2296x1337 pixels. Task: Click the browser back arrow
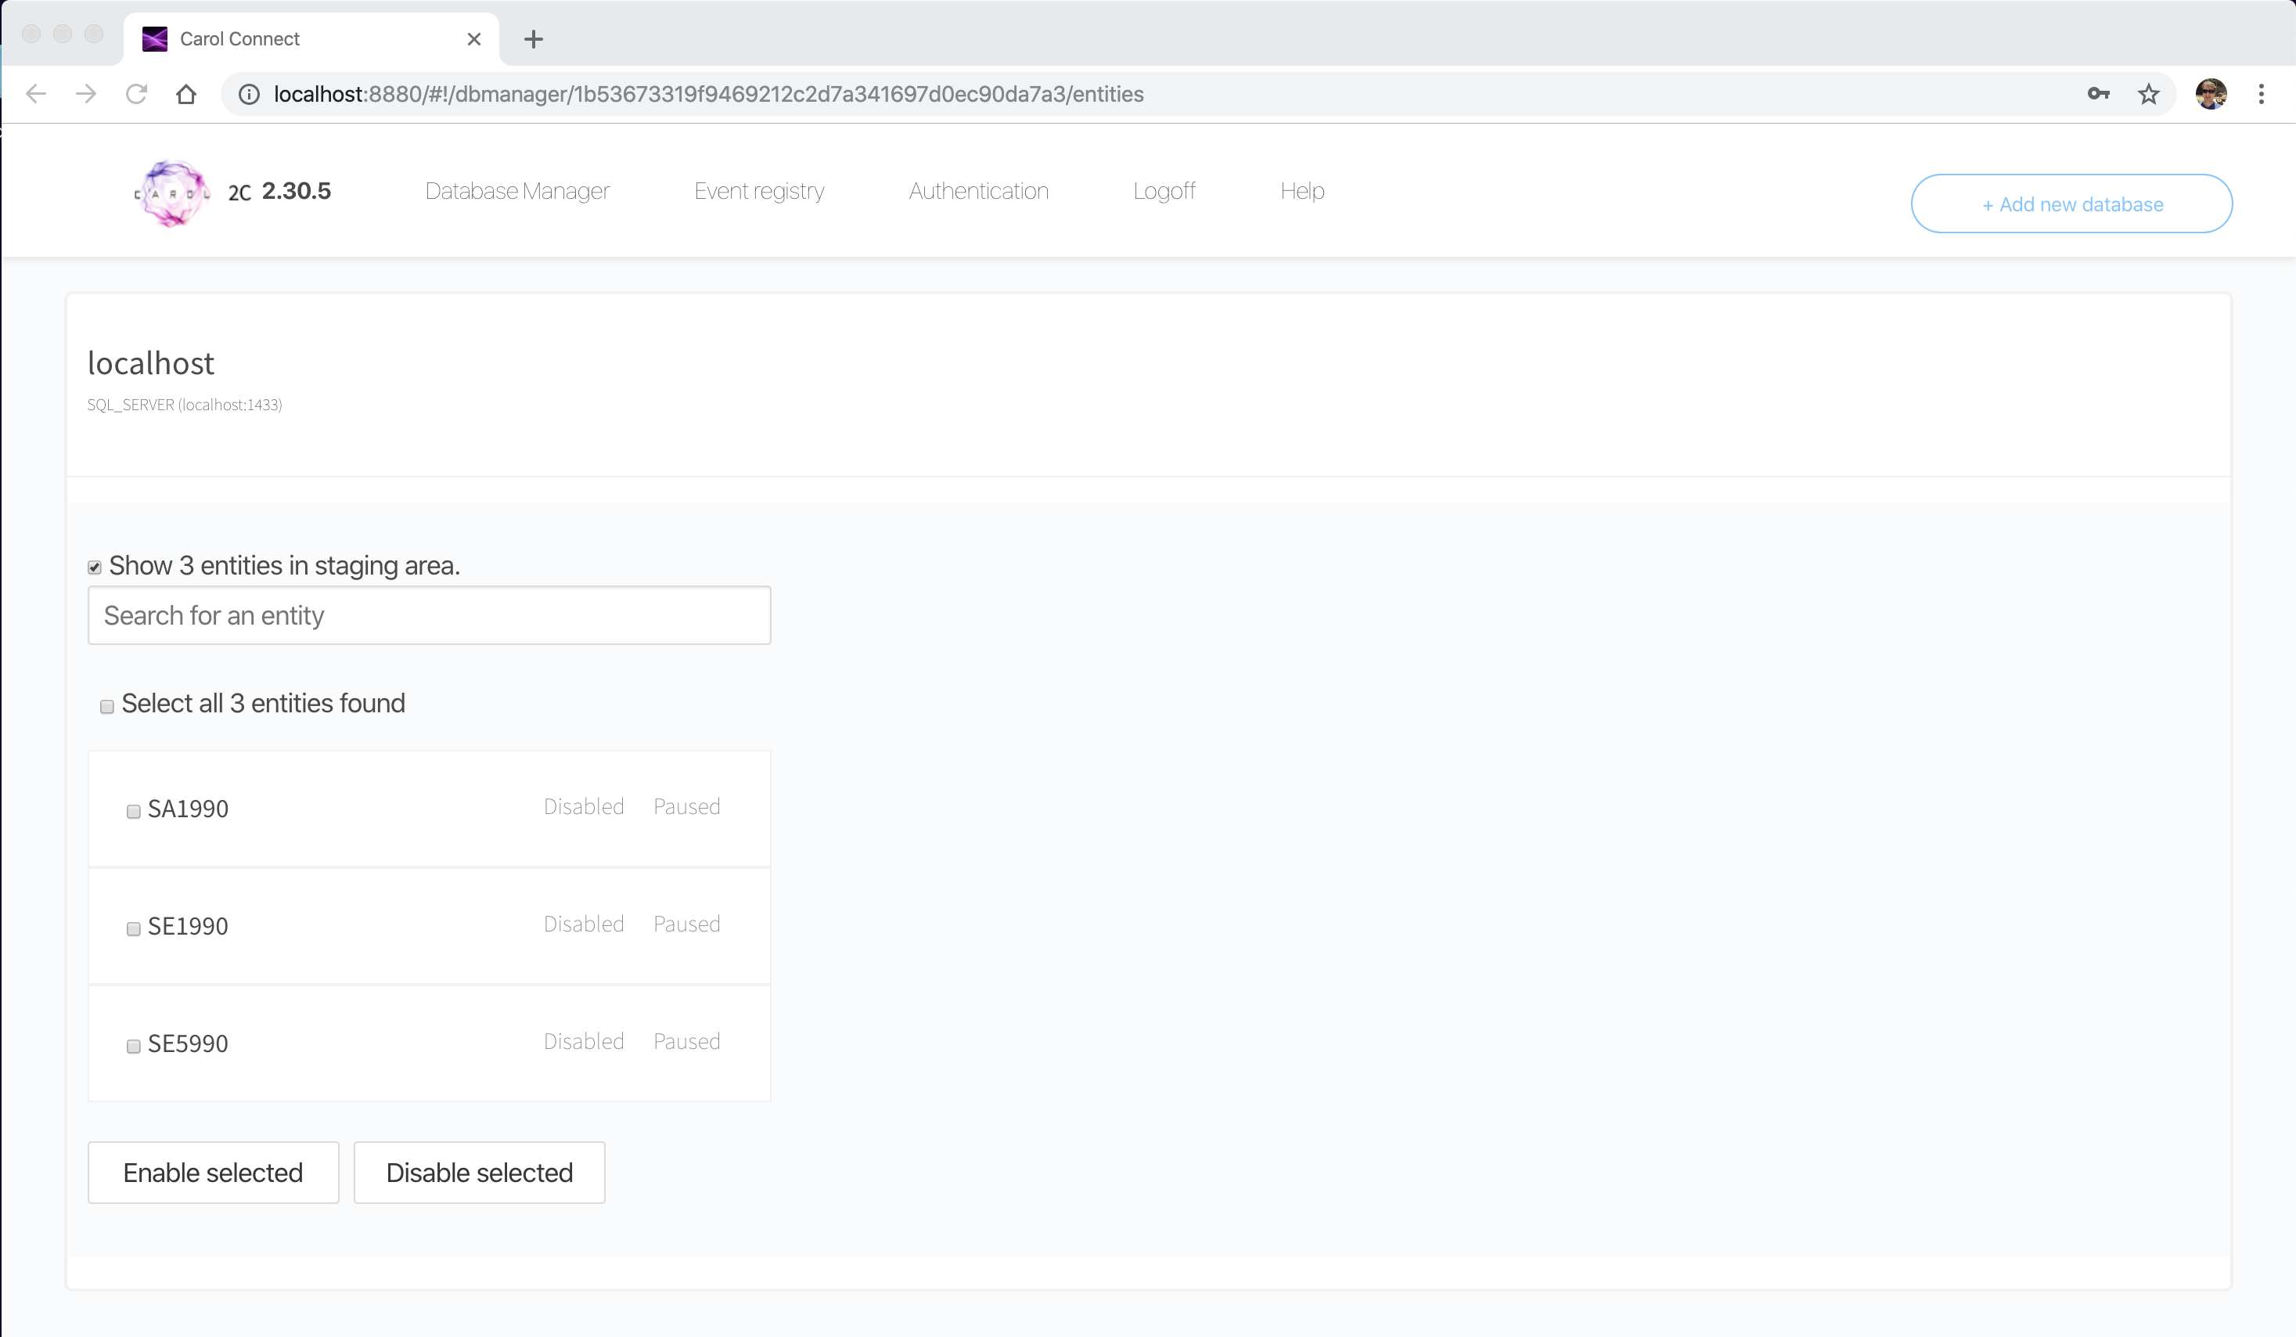pos(35,94)
